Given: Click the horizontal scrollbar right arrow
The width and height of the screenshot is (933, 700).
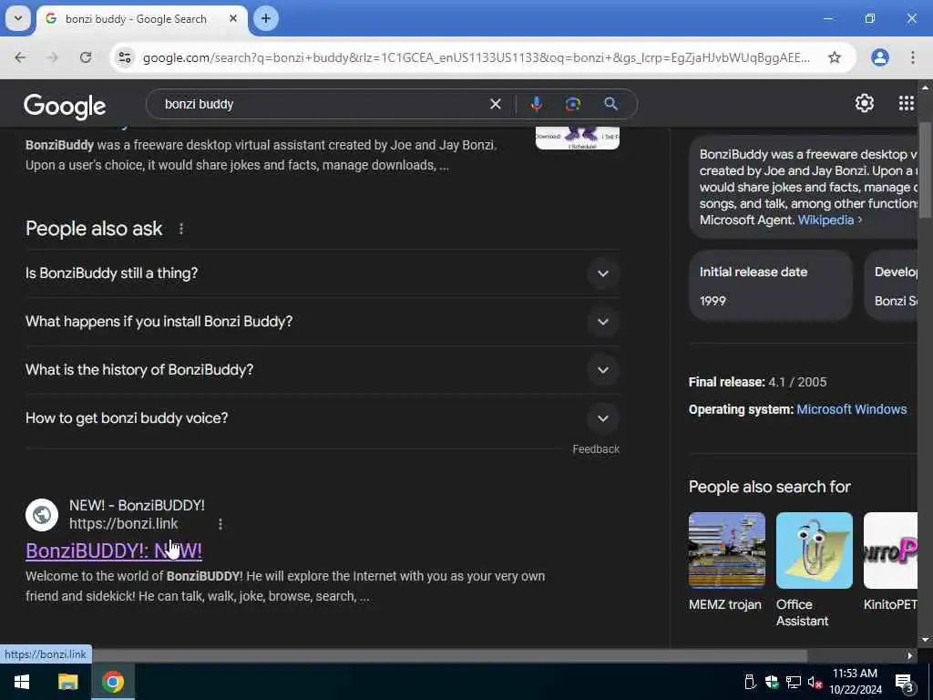Looking at the screenshot, I should [x=909, y=655].
